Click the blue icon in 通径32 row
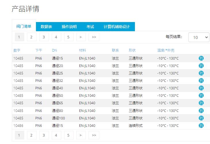 pos(201,81)
